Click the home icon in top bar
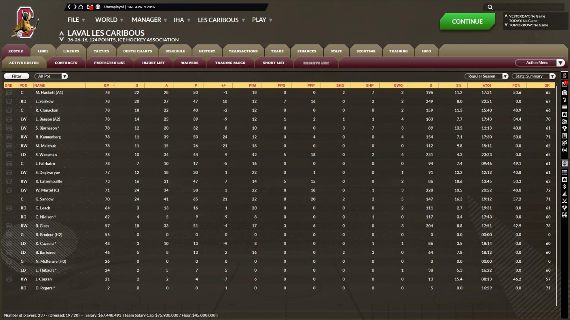The image size is (570, 320). coord(81,7)
